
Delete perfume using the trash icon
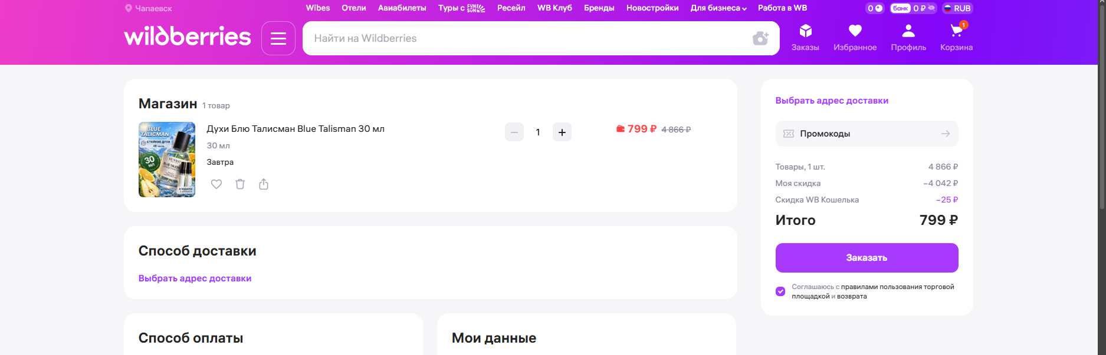tap(240, 184)
